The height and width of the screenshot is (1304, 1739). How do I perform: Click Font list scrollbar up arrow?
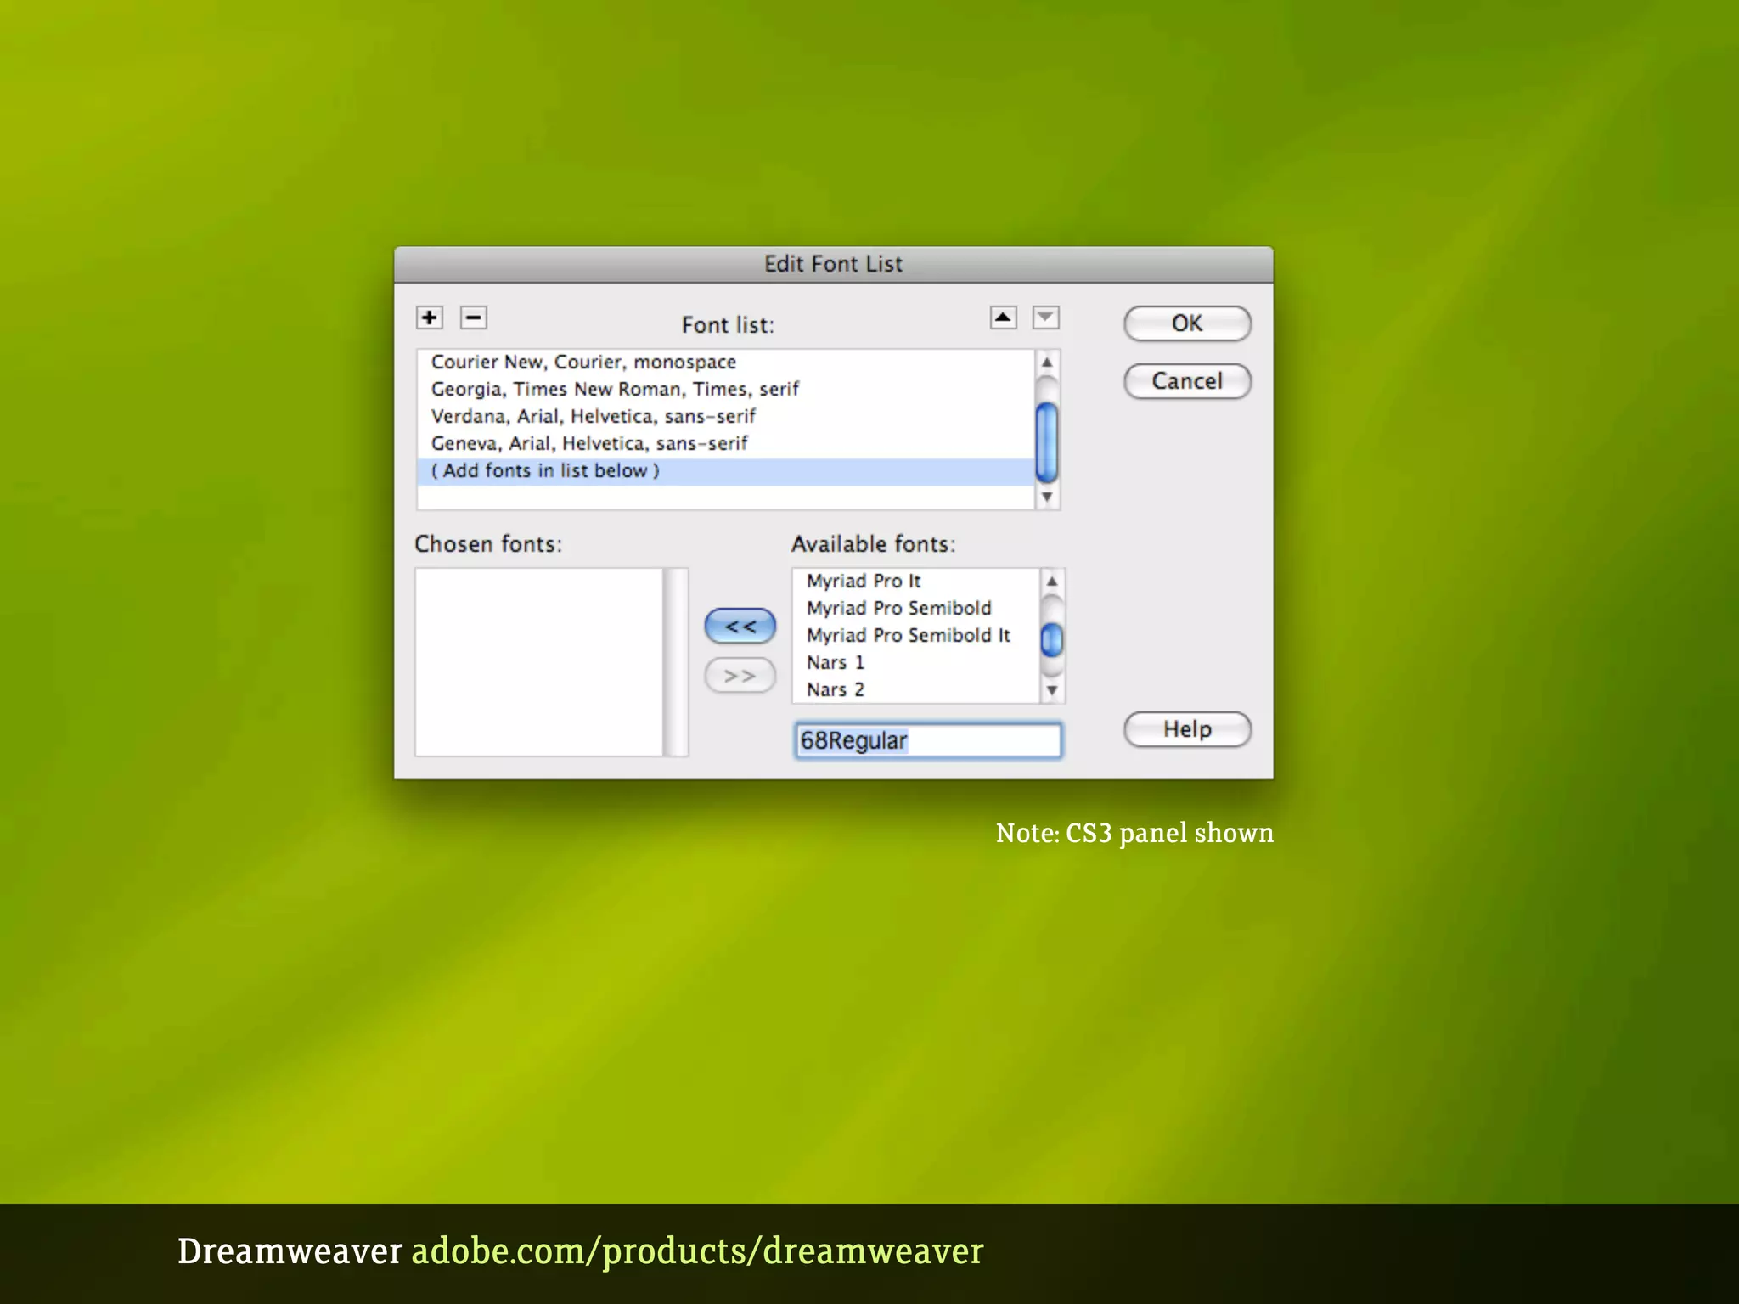(x=1047, y=363)
